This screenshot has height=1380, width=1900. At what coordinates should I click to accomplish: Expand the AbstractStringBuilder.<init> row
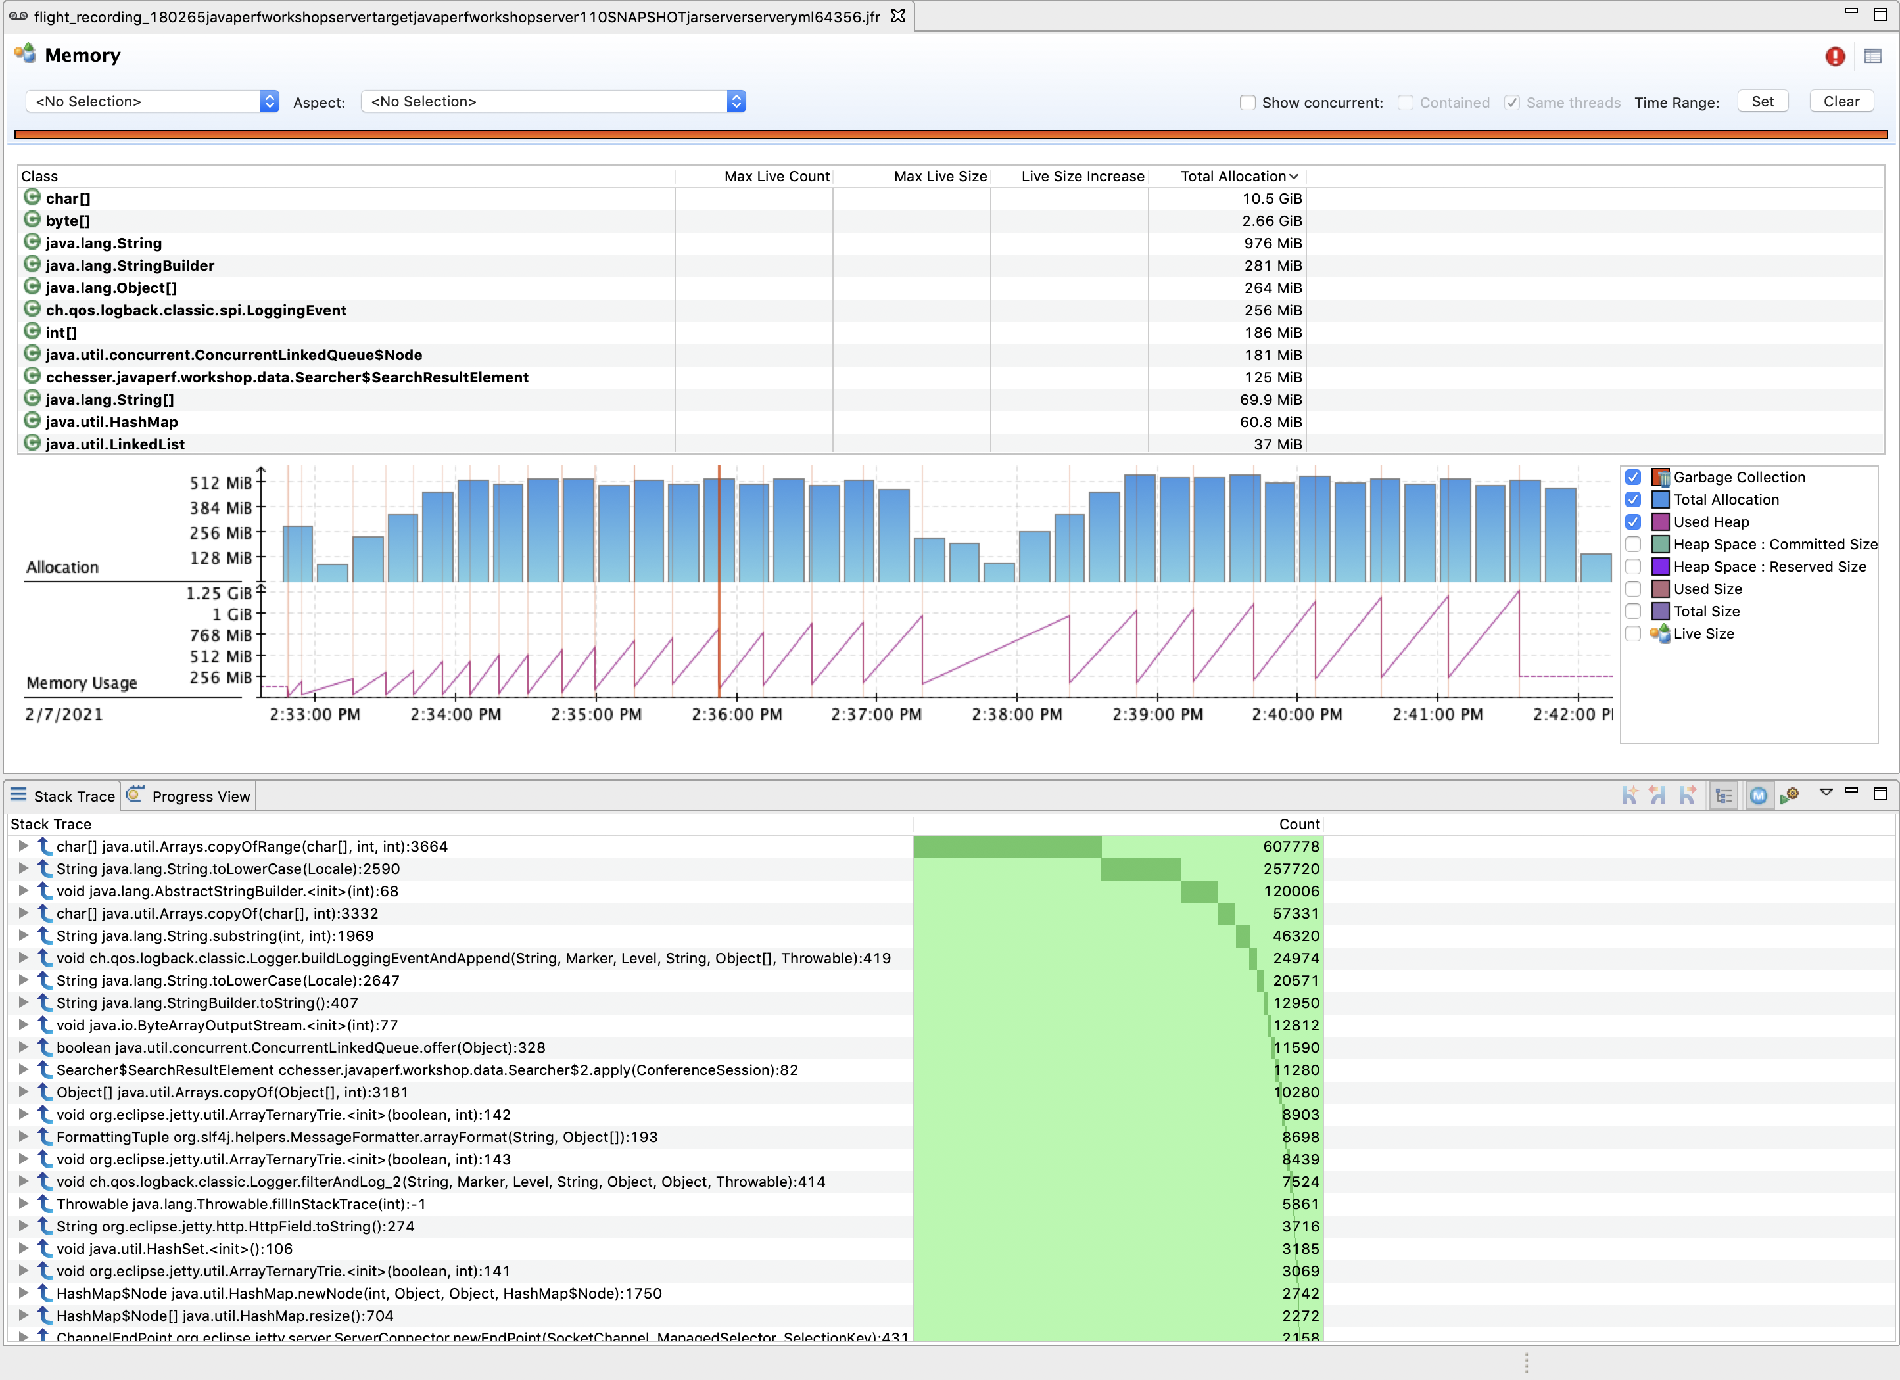point(24,890)
